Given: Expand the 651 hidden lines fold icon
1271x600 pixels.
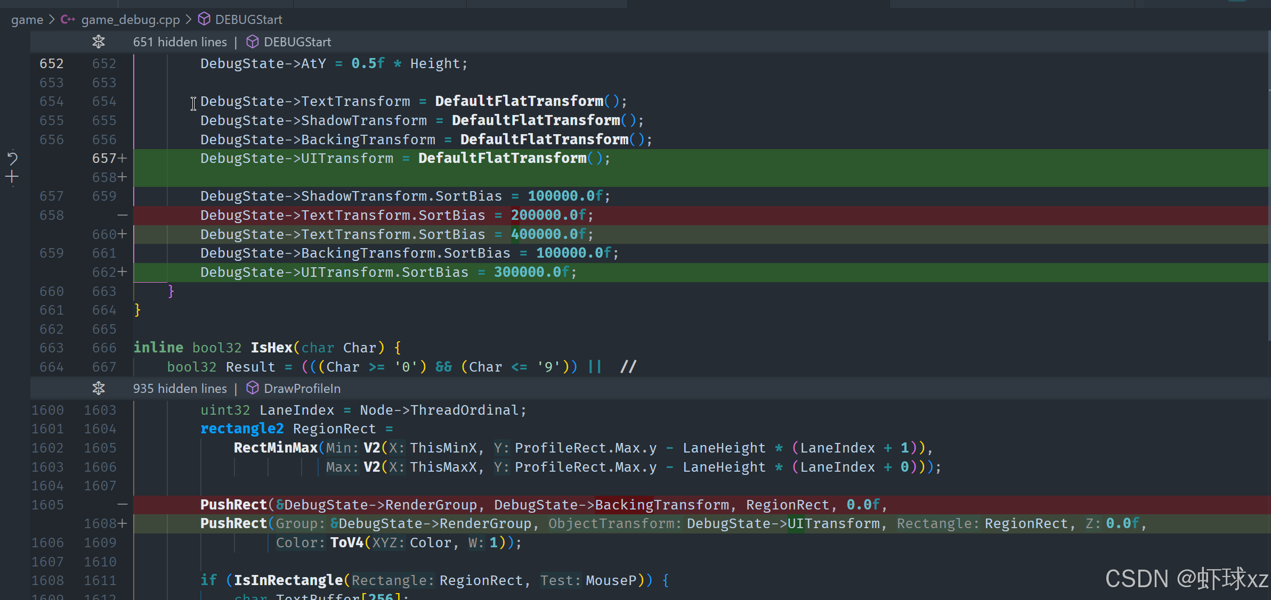Looking at the screenshot, I should point(99,42).
